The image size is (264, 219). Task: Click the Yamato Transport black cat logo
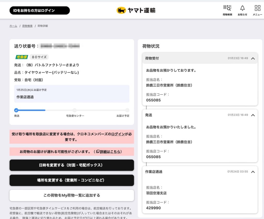tap(121, 10)
